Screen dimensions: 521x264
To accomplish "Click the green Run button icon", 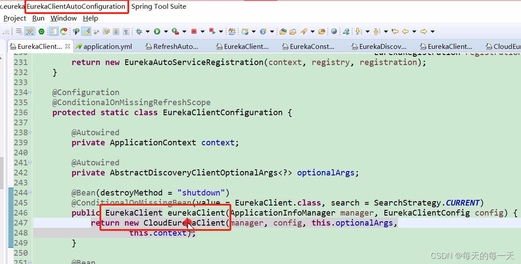I will click(x=157, y=31).
